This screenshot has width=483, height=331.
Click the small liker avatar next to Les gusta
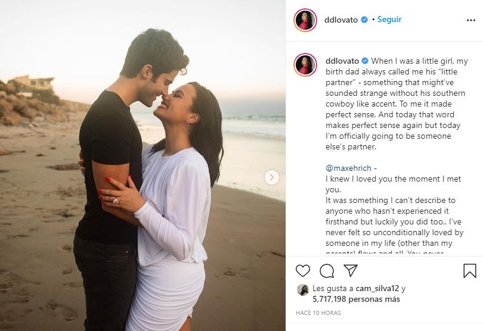pyautogui.click(x=303, y=290)
